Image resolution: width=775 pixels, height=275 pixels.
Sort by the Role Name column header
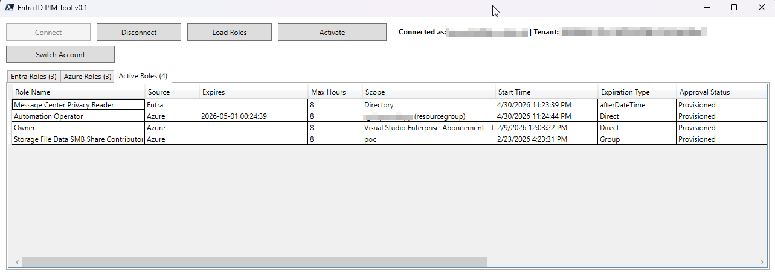click(79, 92)
